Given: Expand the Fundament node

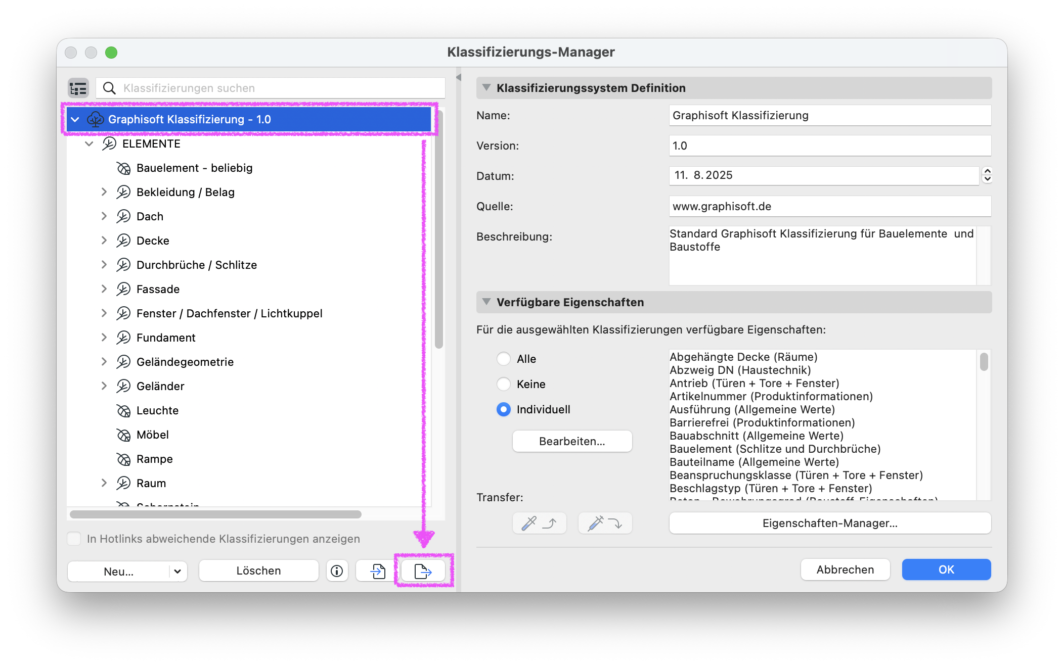Looking at the screenshot, I should [x=104, y=338].
